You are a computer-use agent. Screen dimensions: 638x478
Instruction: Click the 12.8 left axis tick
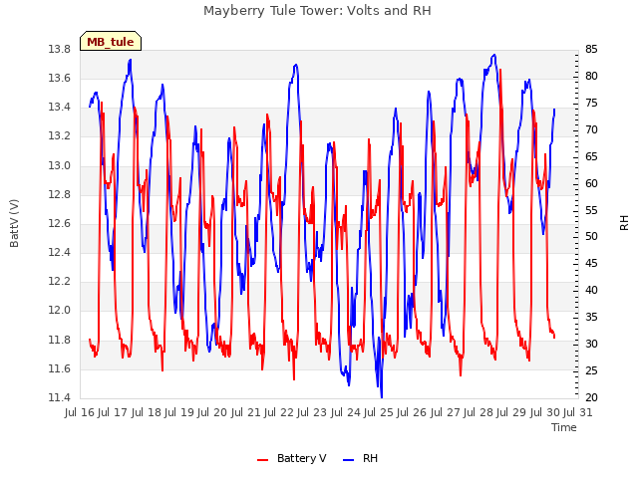pyautogui.click(x=59, y=194)
